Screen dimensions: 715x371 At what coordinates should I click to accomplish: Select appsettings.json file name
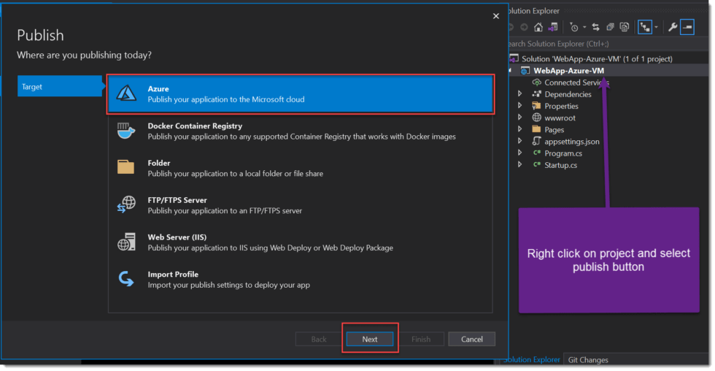[572, 142]
